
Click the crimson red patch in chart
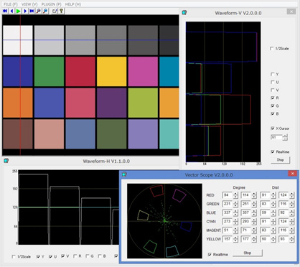[x=80, y=71]
